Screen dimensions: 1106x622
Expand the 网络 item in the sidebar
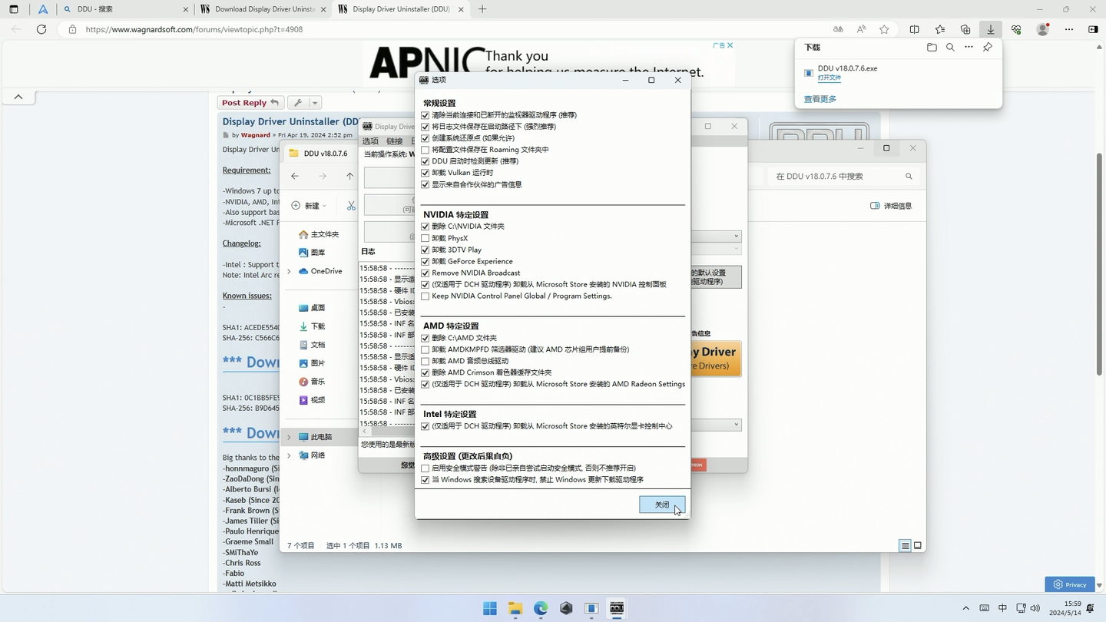[x=289, y=455]
